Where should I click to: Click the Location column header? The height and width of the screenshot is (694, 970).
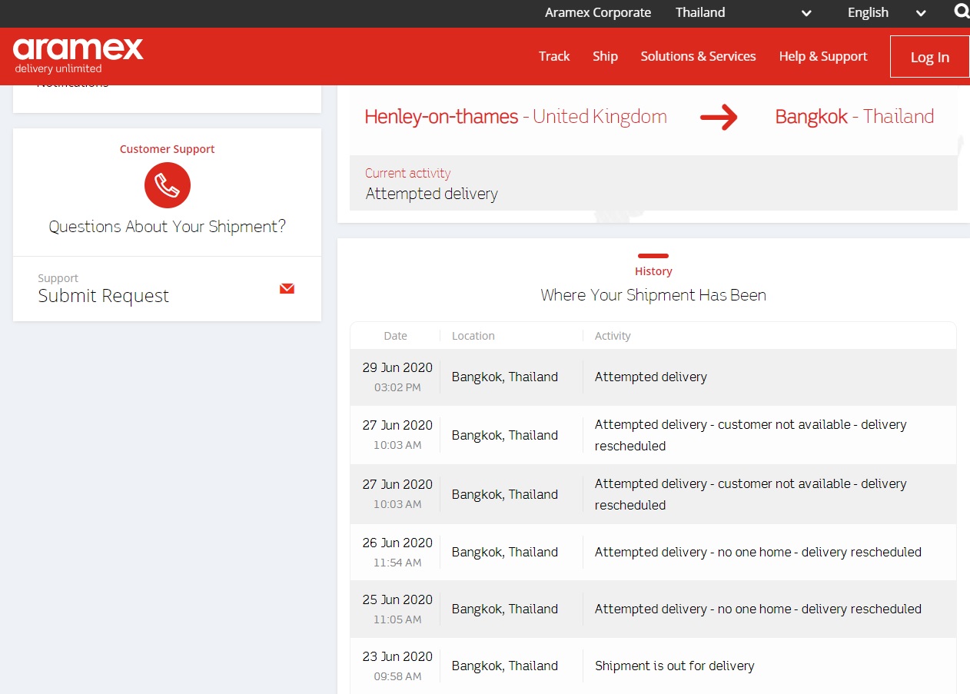coord(473,336)
